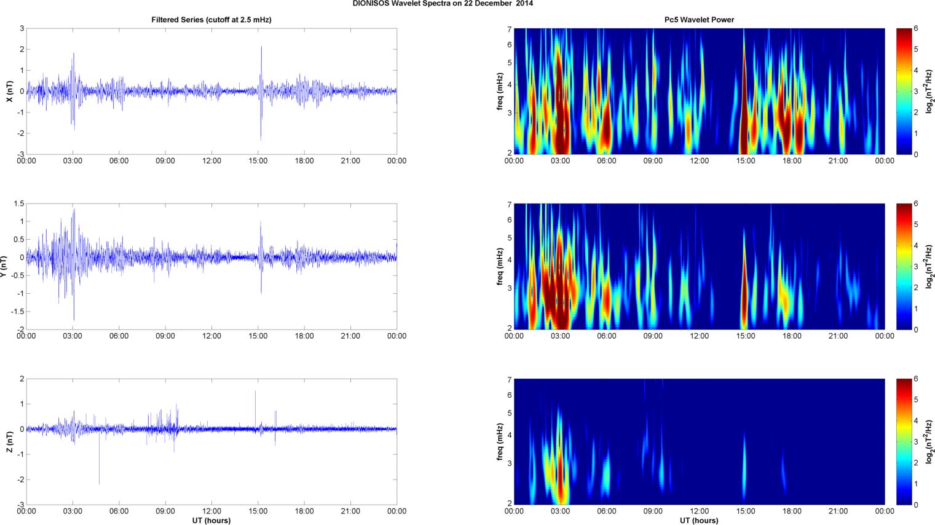Viewport: 935px width, 525px height.
Task: Click the "21:00" tick under the bottom wavelet plot
Action: pos(838,511)
